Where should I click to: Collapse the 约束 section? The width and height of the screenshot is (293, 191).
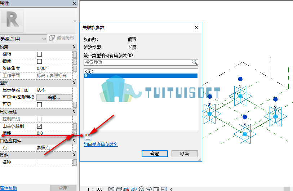[74, 47]
